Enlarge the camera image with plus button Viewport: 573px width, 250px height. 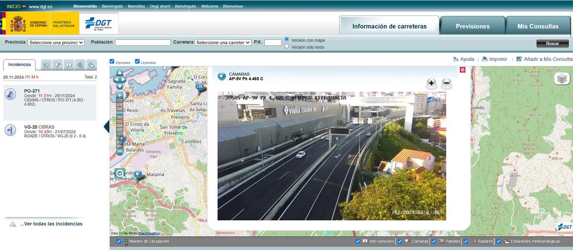(x=431, y=83)
